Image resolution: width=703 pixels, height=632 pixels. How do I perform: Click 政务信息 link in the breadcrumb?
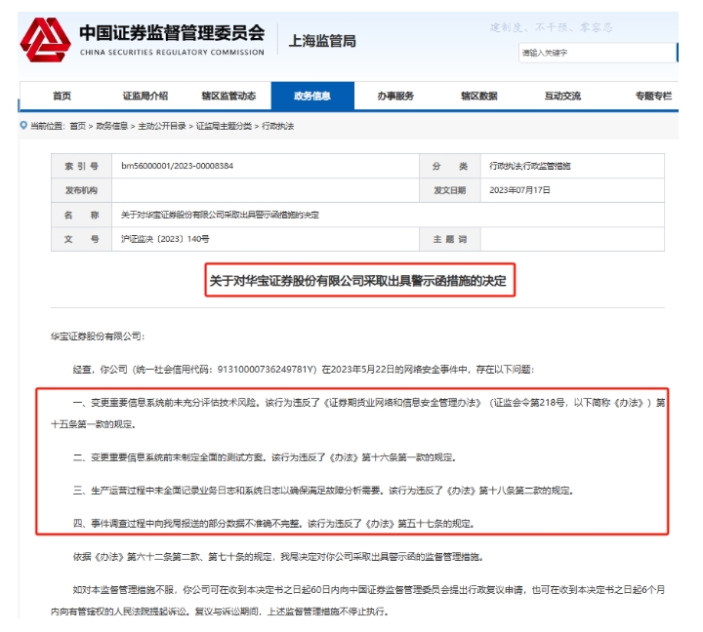(112, 127)
